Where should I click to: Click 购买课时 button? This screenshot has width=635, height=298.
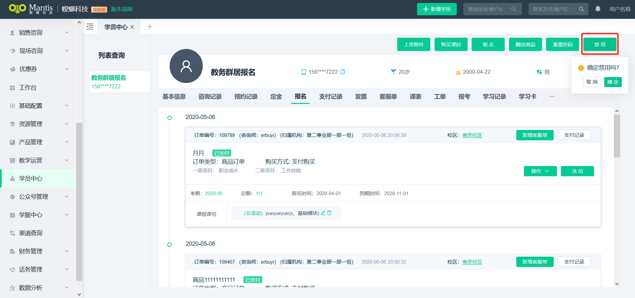451,44
